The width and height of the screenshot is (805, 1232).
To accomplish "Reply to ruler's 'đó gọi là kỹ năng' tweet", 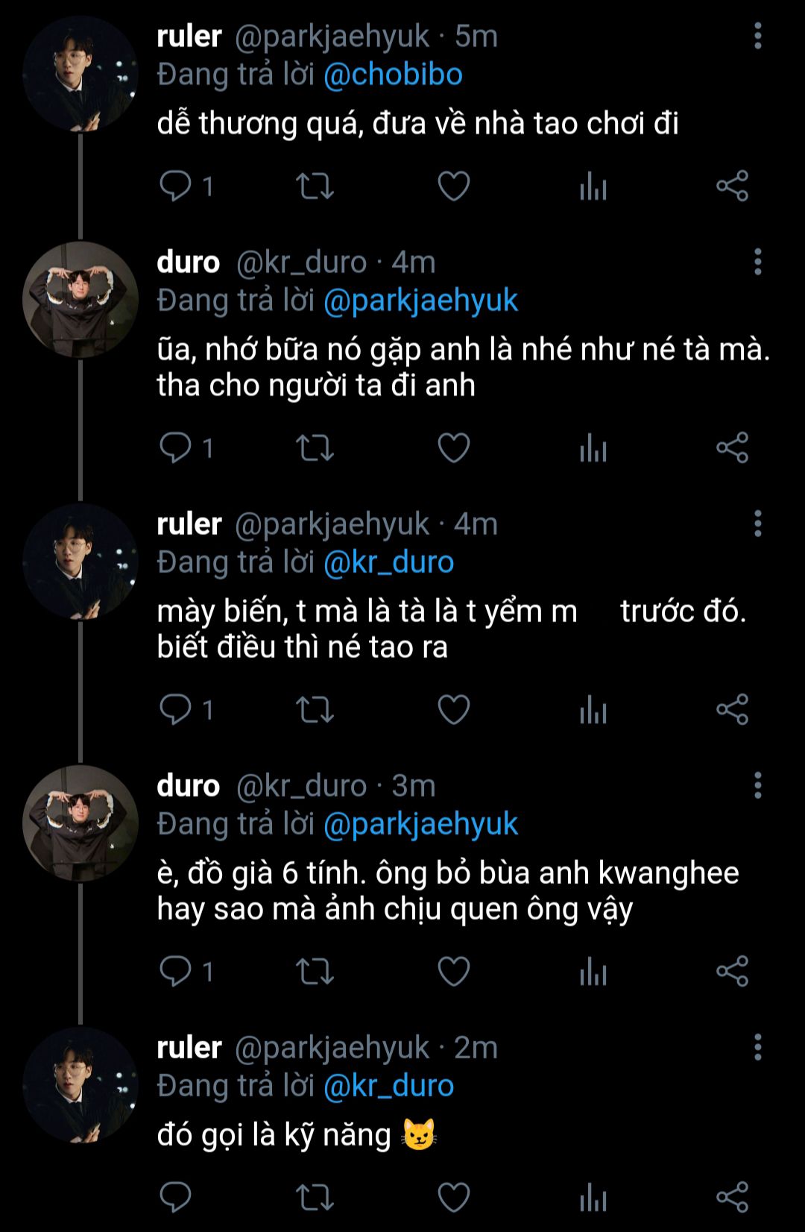I will pos(176,1198).
